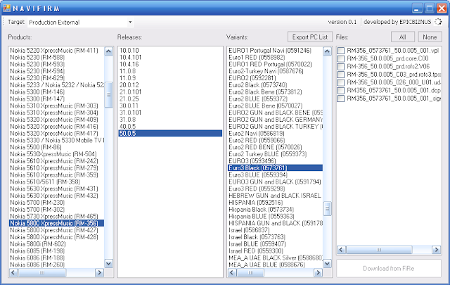Select variant Euro2 Black (0573740)
The image size is (450, 285).
click(258, 85)
